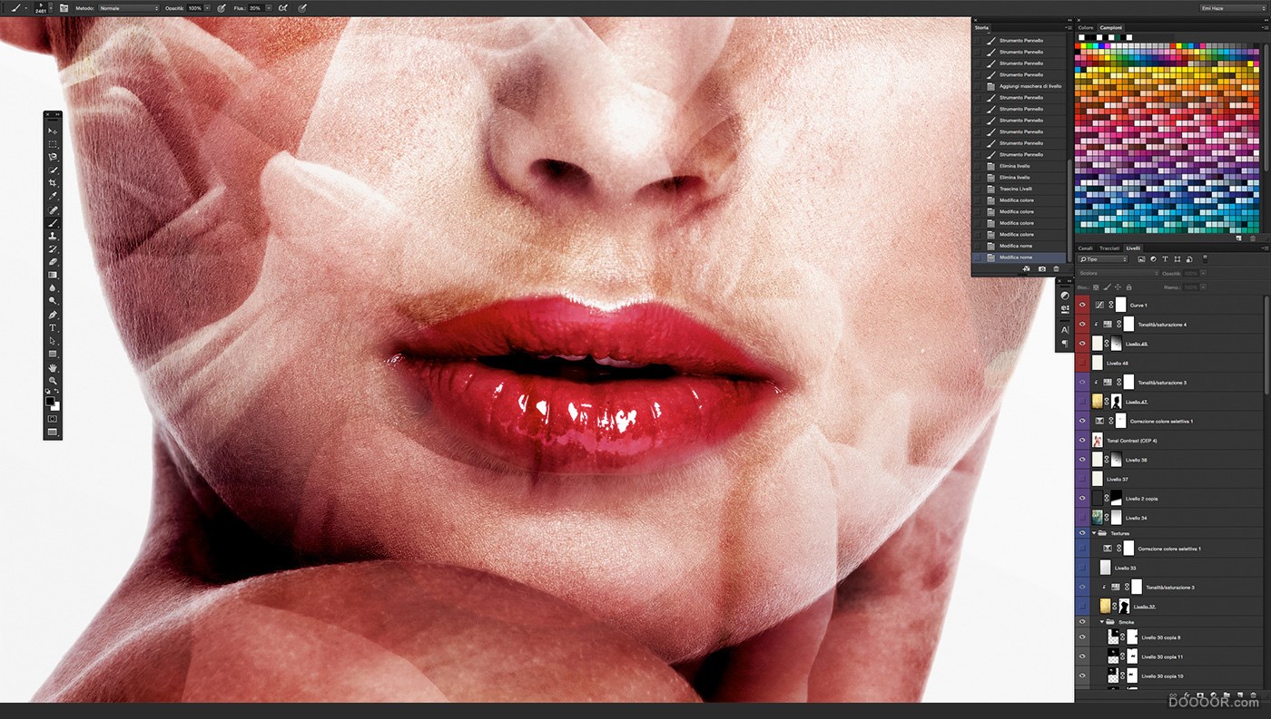Delete current state in History panel

(x=1056, y=269)
